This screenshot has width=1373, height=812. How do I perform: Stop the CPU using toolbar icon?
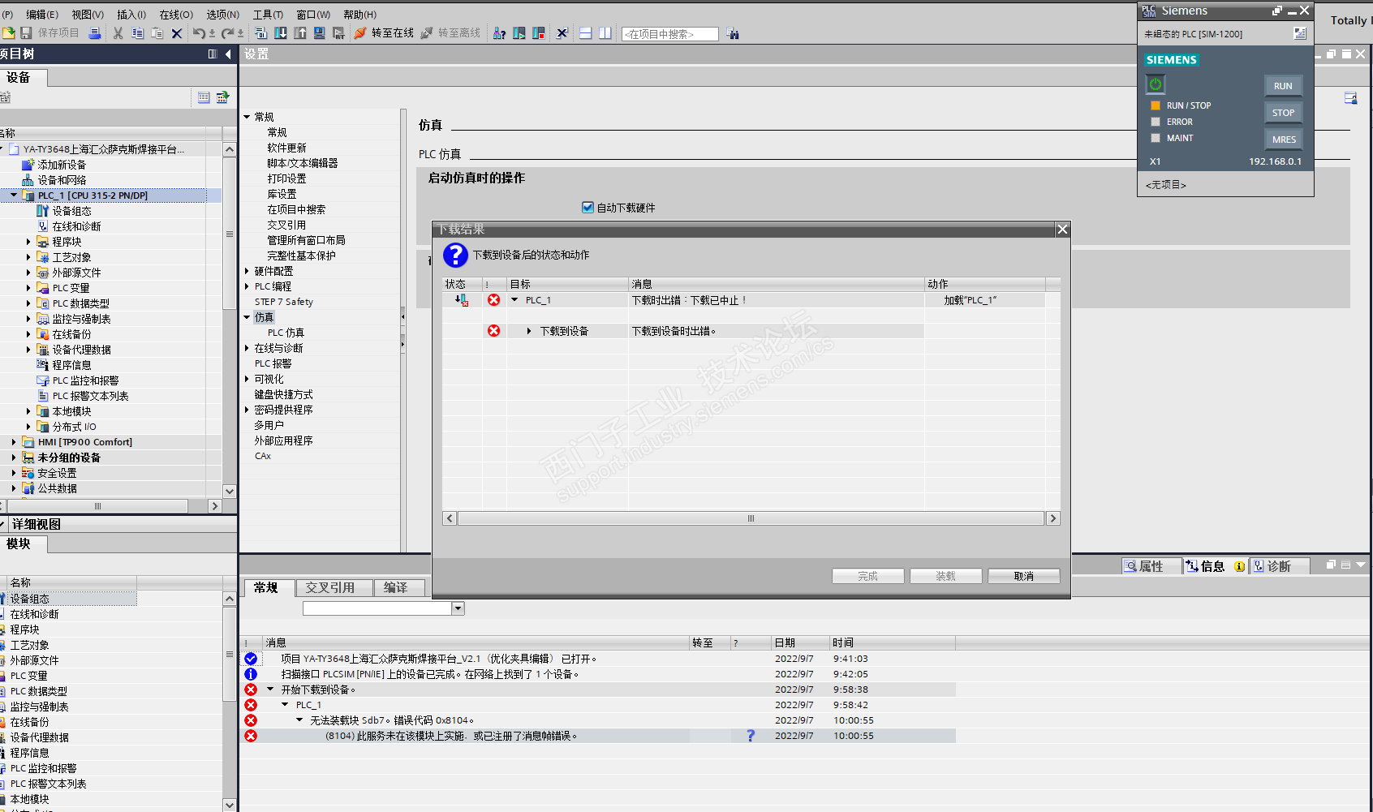pyautogui.click(x=538, y=33)
